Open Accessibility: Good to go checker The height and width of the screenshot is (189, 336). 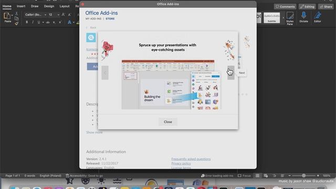point(84,176)
